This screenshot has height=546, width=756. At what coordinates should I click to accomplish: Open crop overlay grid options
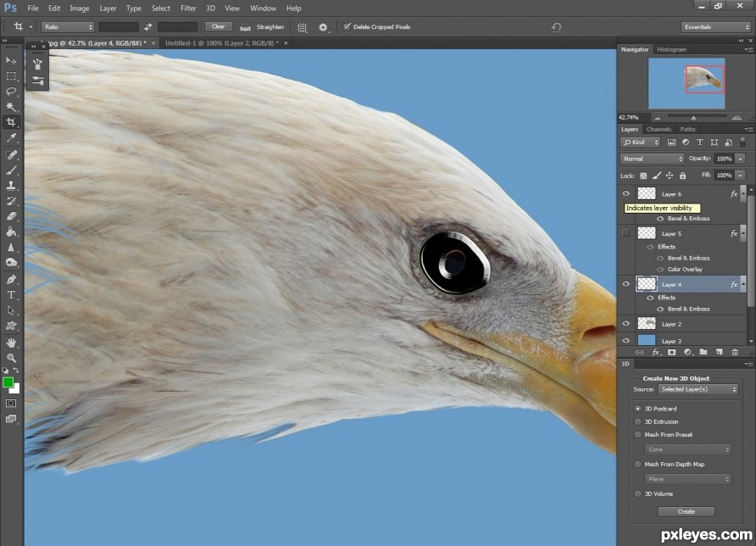coord(303,27)
